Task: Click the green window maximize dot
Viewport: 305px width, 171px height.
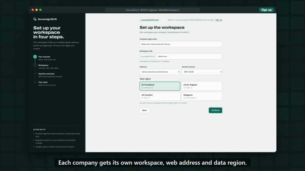Action: pos(40,10)
